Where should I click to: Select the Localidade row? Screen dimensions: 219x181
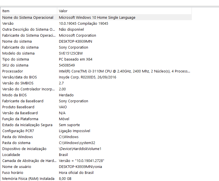(x=97, y=155)
